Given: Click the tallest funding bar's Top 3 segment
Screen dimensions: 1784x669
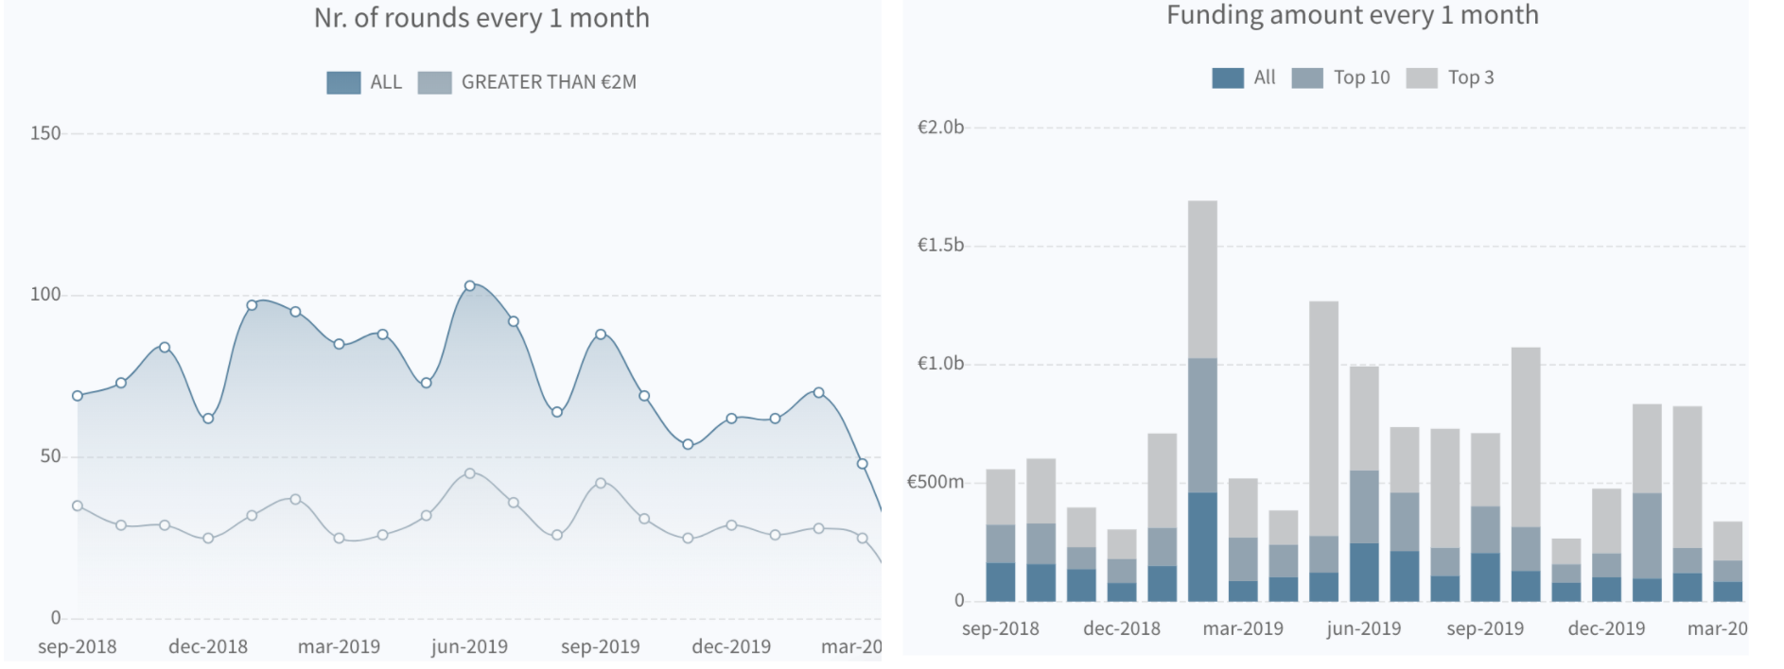Looking at the screenshot, I should [1202, 279].
